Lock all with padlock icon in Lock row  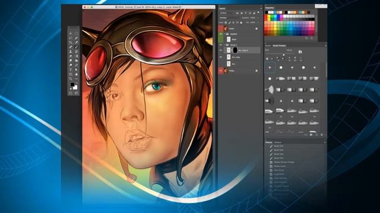point(241,22)
